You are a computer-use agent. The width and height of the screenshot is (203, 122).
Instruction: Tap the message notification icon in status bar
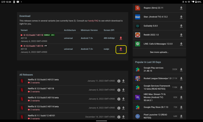click(x=18, y=2)
